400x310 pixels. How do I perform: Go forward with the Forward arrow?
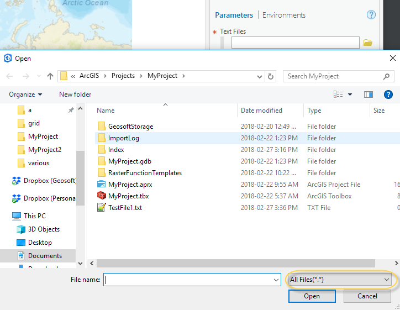tap(26, 76)
